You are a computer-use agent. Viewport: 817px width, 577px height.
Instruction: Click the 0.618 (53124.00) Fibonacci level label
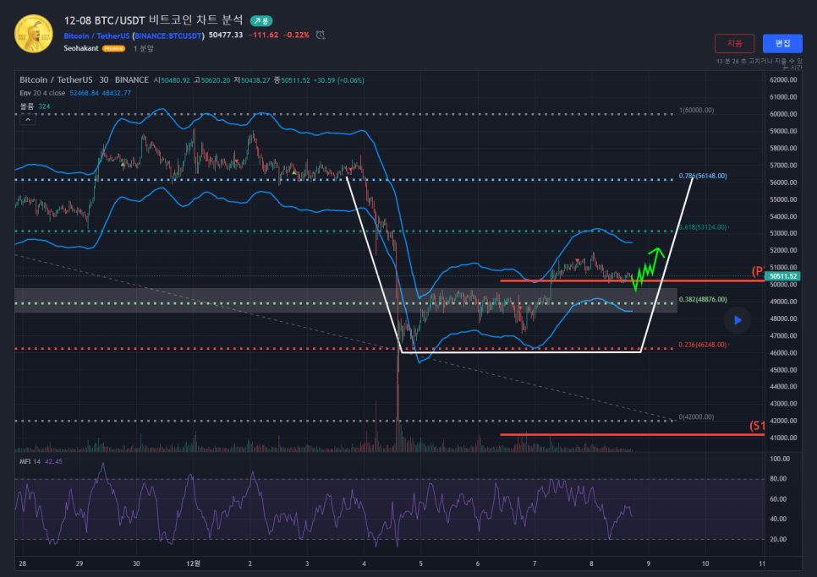[702, 227]
